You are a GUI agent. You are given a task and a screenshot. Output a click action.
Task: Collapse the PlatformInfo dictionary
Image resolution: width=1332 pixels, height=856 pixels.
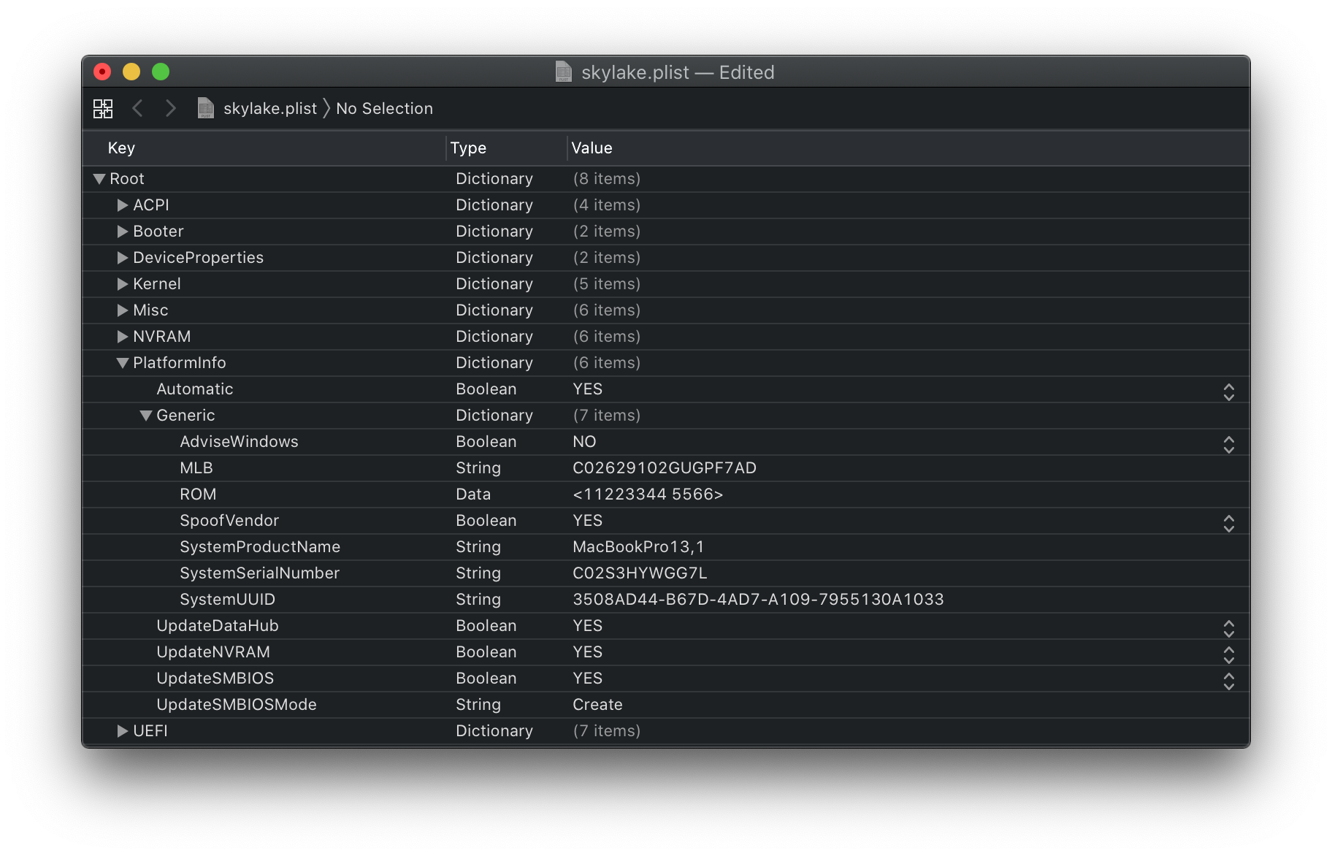point(123,363)
